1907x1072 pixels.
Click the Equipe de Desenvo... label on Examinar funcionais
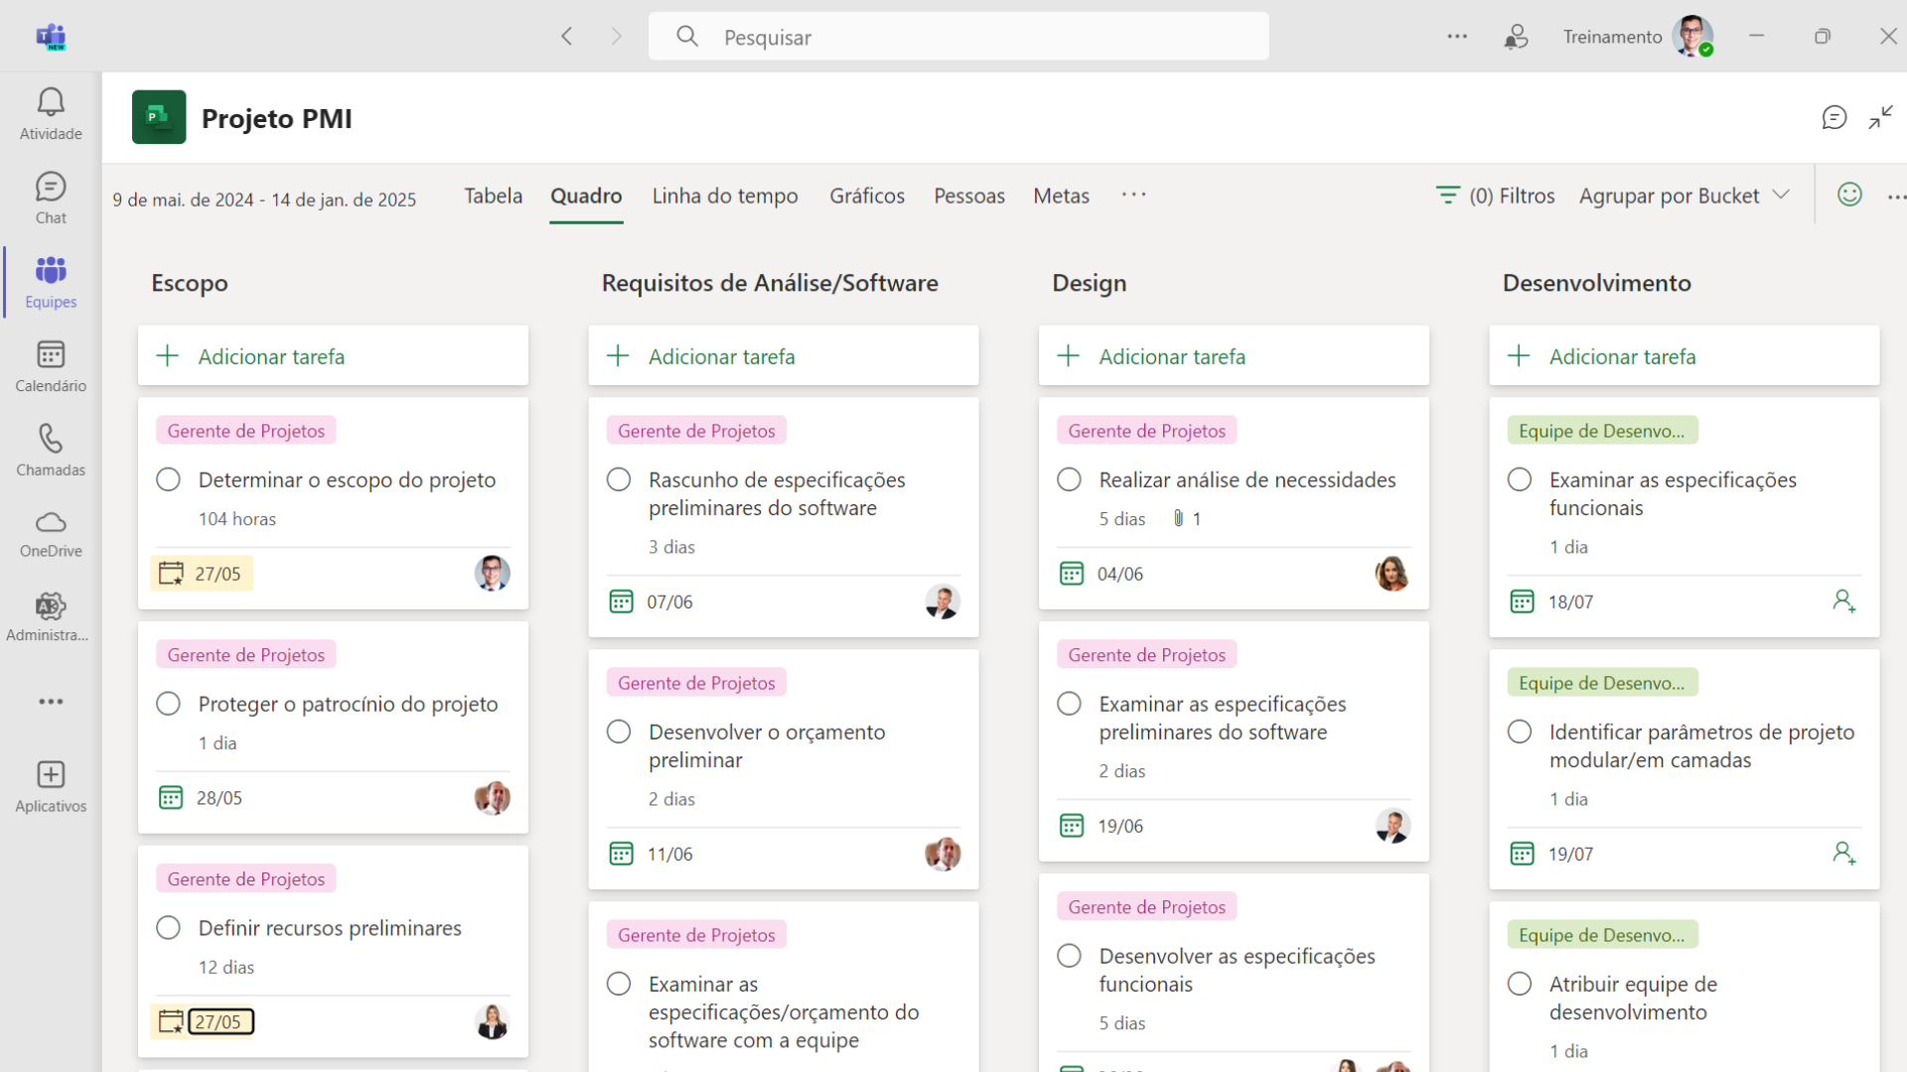pyautogui.click(x=1602, y=431)
